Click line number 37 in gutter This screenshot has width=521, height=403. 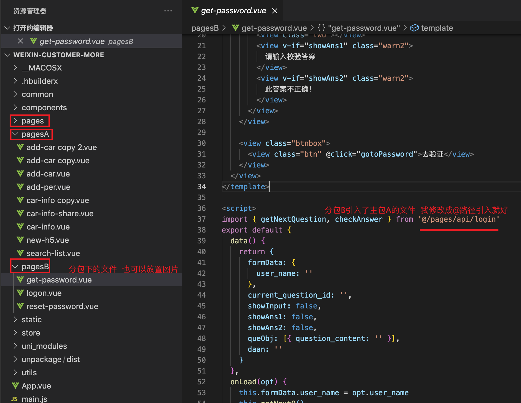click(x=201, y=219)
